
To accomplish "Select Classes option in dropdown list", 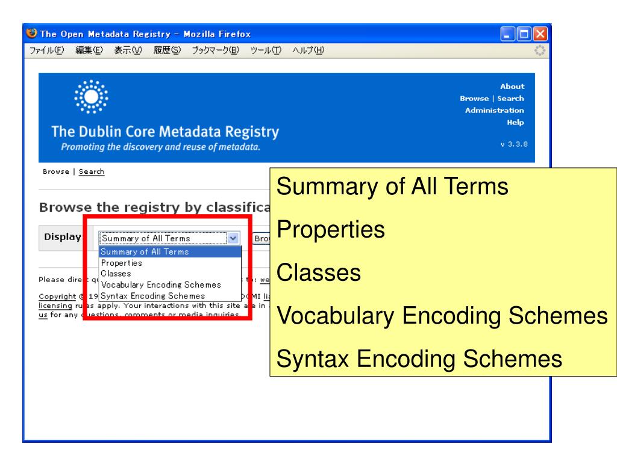I will [x=170, y=274].
